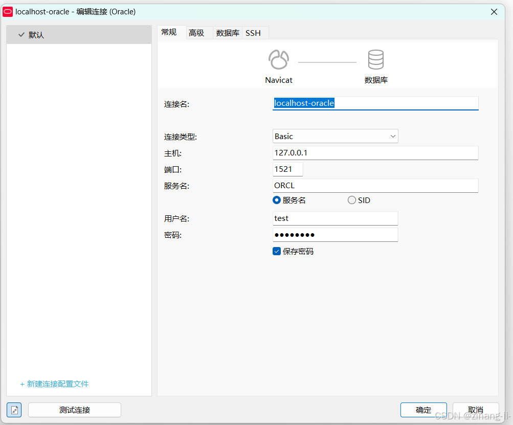Click the 连接名: label
This screenshot has height=425, width=513.
(176, 104)
